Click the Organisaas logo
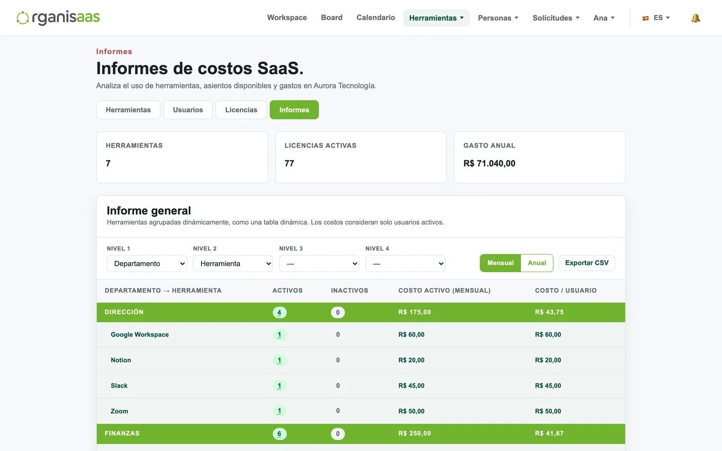Screen dimensions: 722x451 (x=58, y=18)
